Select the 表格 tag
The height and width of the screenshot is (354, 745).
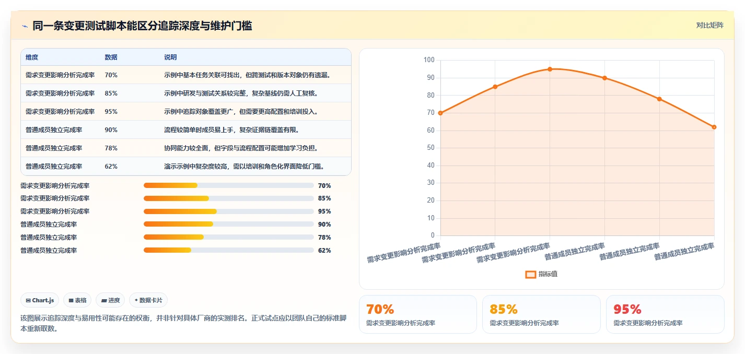tap(77, 300)
